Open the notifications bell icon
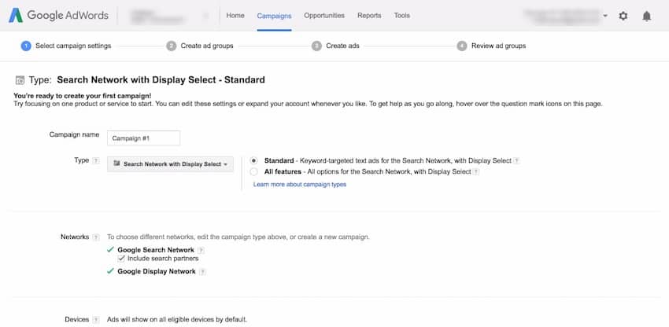669x327 pixels. [x=647, y=16]
